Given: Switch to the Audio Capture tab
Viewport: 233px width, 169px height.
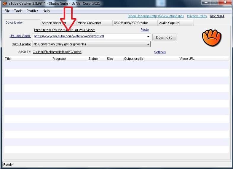Looking at the screenshot, I should [x=169, y=23].
